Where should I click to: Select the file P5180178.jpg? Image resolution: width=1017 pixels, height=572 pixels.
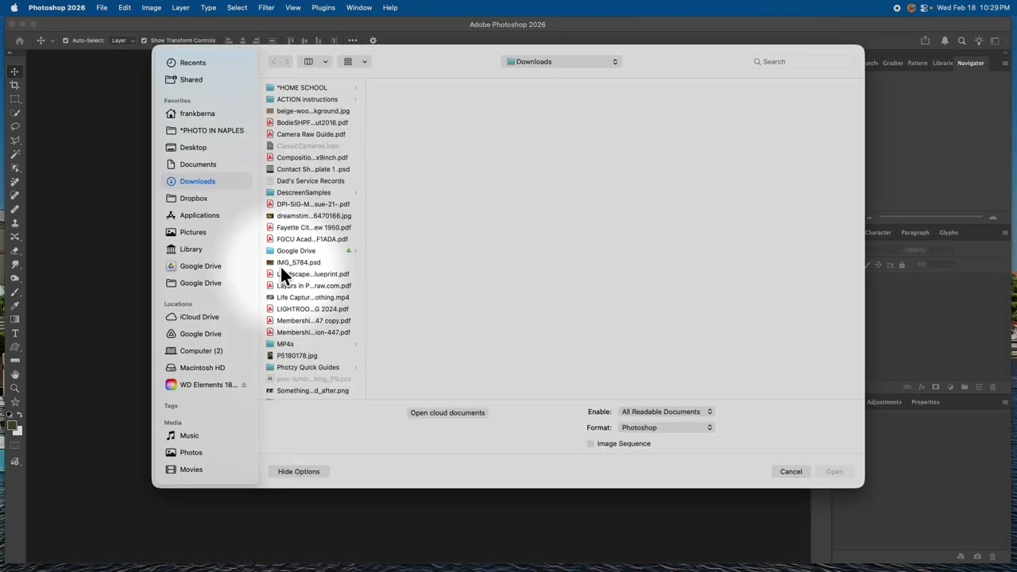pyautogui.click(x=296, y=356)
